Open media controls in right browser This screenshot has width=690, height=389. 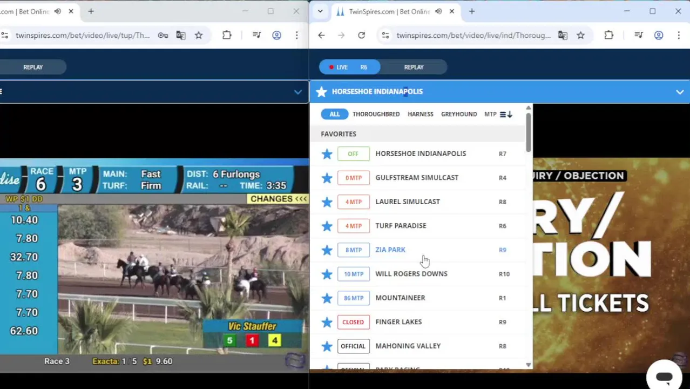pos(639,36)
